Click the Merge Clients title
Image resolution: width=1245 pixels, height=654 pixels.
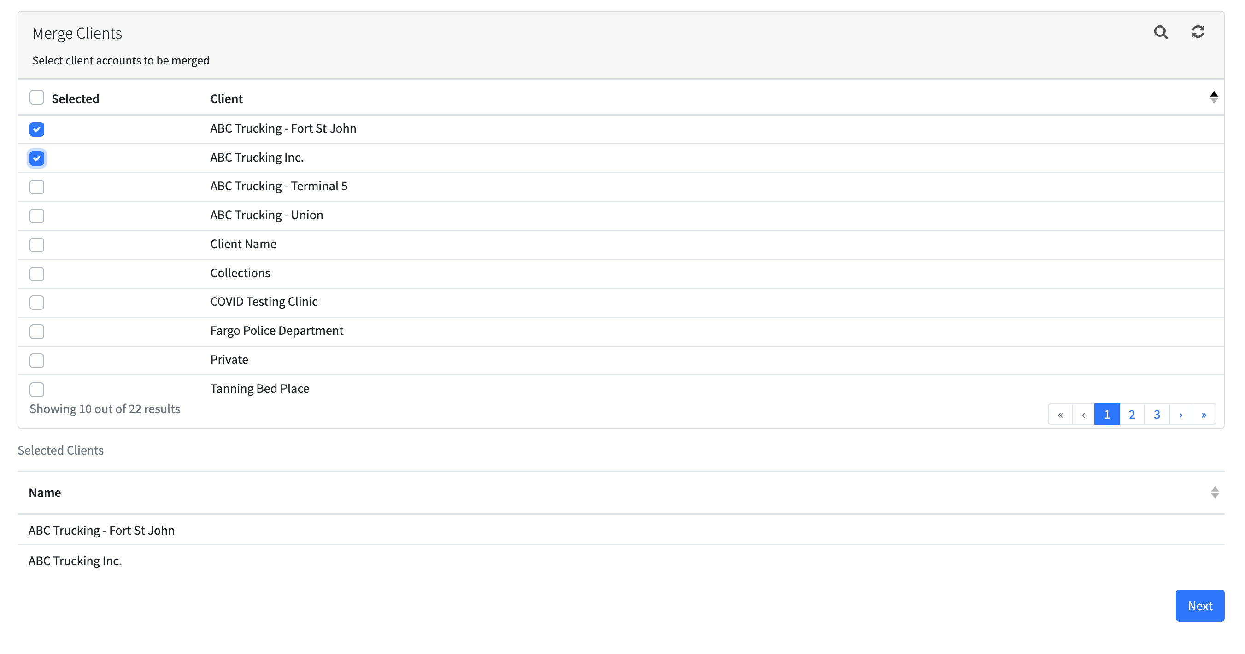pyautogui.click(x=77, y=33)
